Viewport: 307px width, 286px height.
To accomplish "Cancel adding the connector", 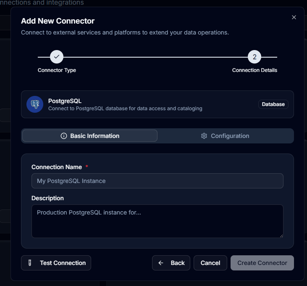I will point(210,263).
